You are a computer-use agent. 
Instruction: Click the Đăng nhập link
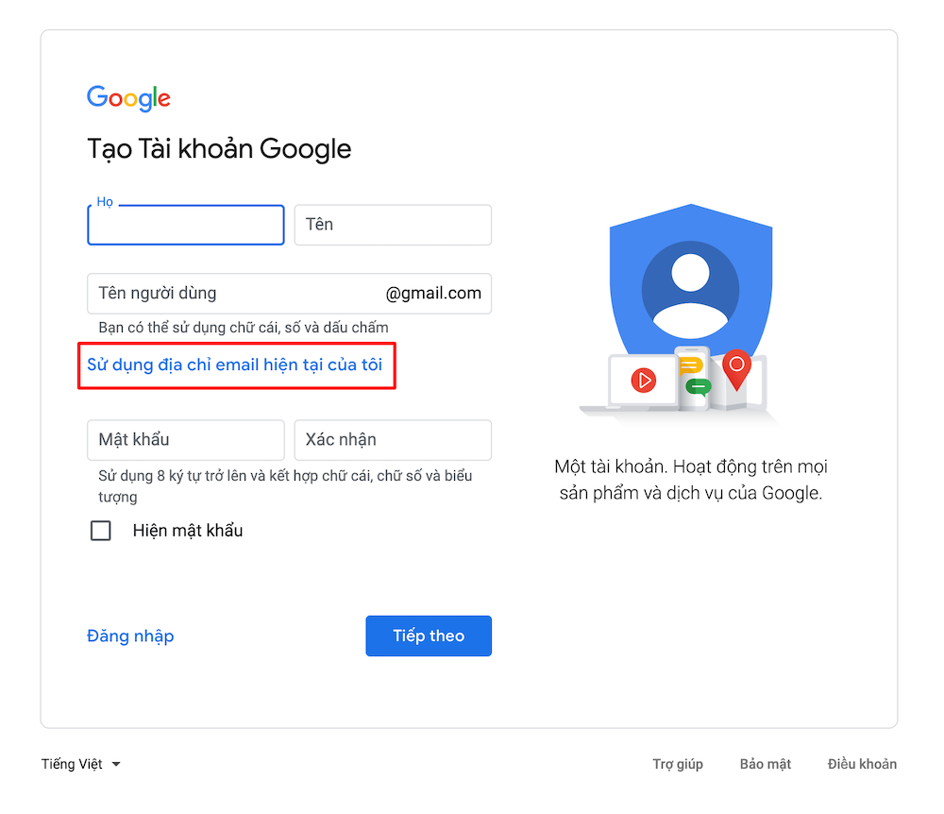pyautogui.click(x=130, y=636)
